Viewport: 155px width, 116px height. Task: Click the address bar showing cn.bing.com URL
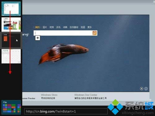tap(66, 111)
